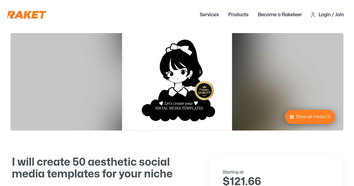Click the grid icon on Show all media button
This screenshot has width=354, height=186.
click(x=292, y=117)
